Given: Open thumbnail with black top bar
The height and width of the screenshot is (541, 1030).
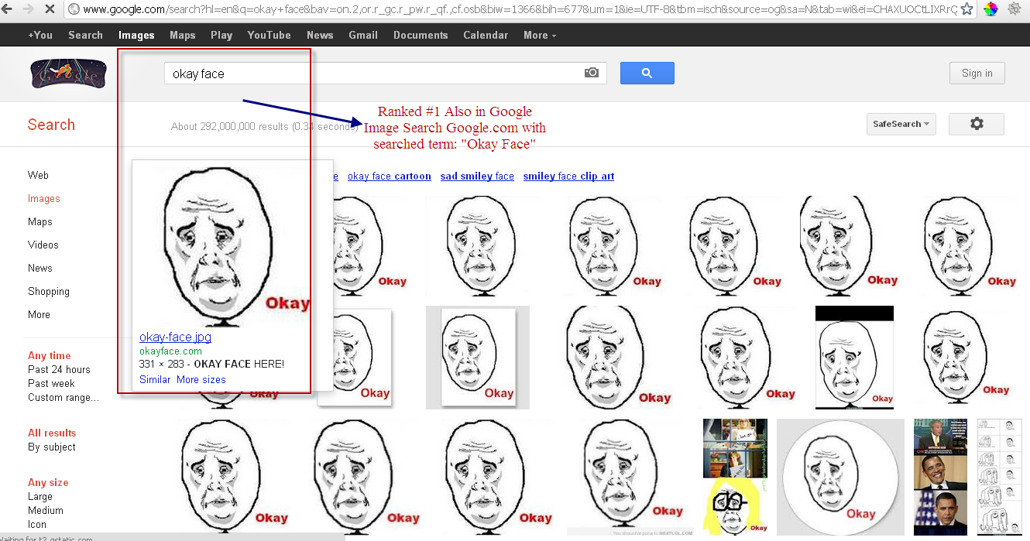Looking at the screenshot, I should tap(854, 357).
